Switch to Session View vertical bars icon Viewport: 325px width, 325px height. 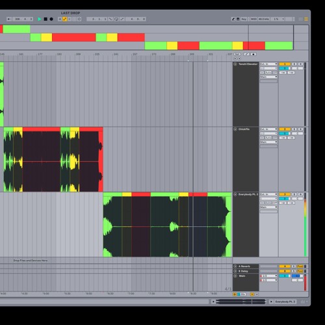(x=300, y=19)
